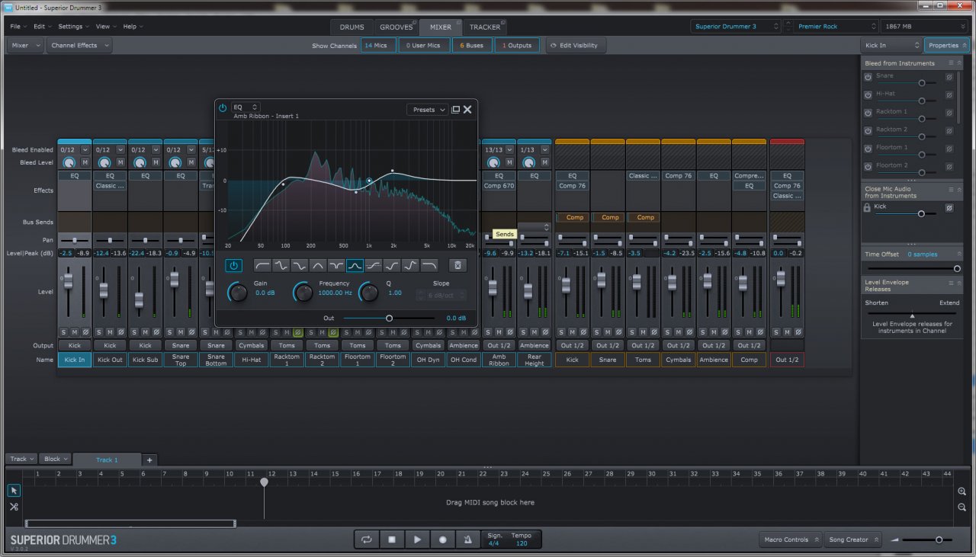Switch to the GROOVES tab
The image size is (976, 557).
(x=396, y=27)
